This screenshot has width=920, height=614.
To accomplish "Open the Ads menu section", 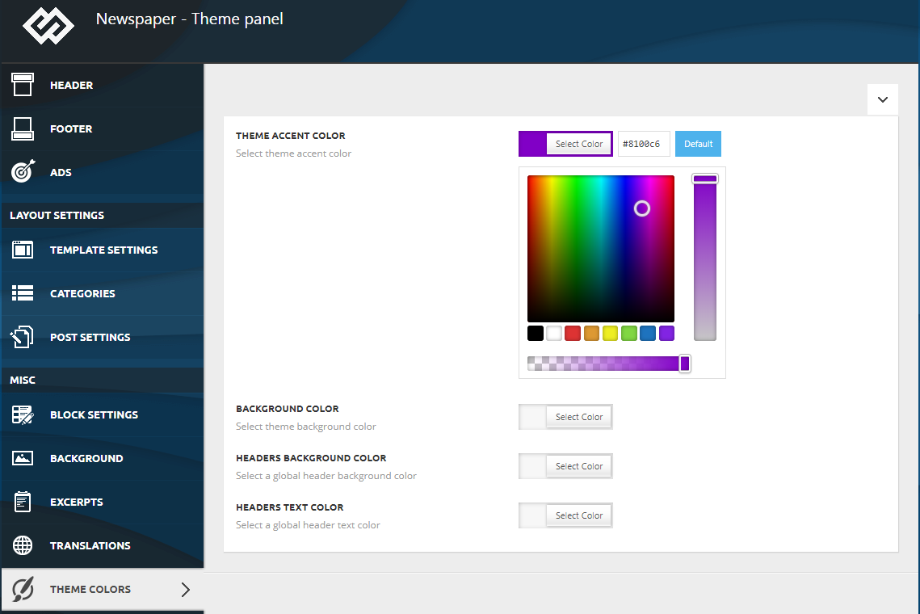I will [x=102, y=172].
